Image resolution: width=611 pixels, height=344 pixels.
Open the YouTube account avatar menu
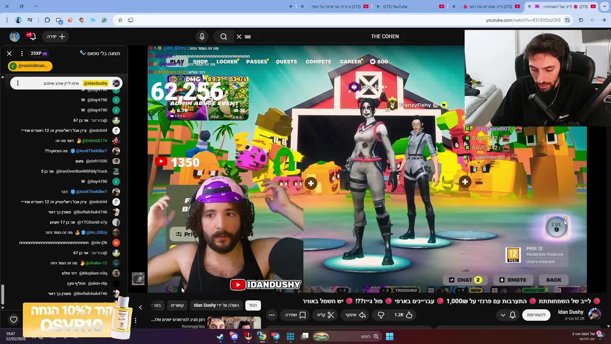(14, 36)
